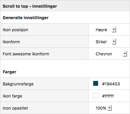The image size is (130, 114).
Task: Click the Farger section heading
Action: [x=9, y=72]
